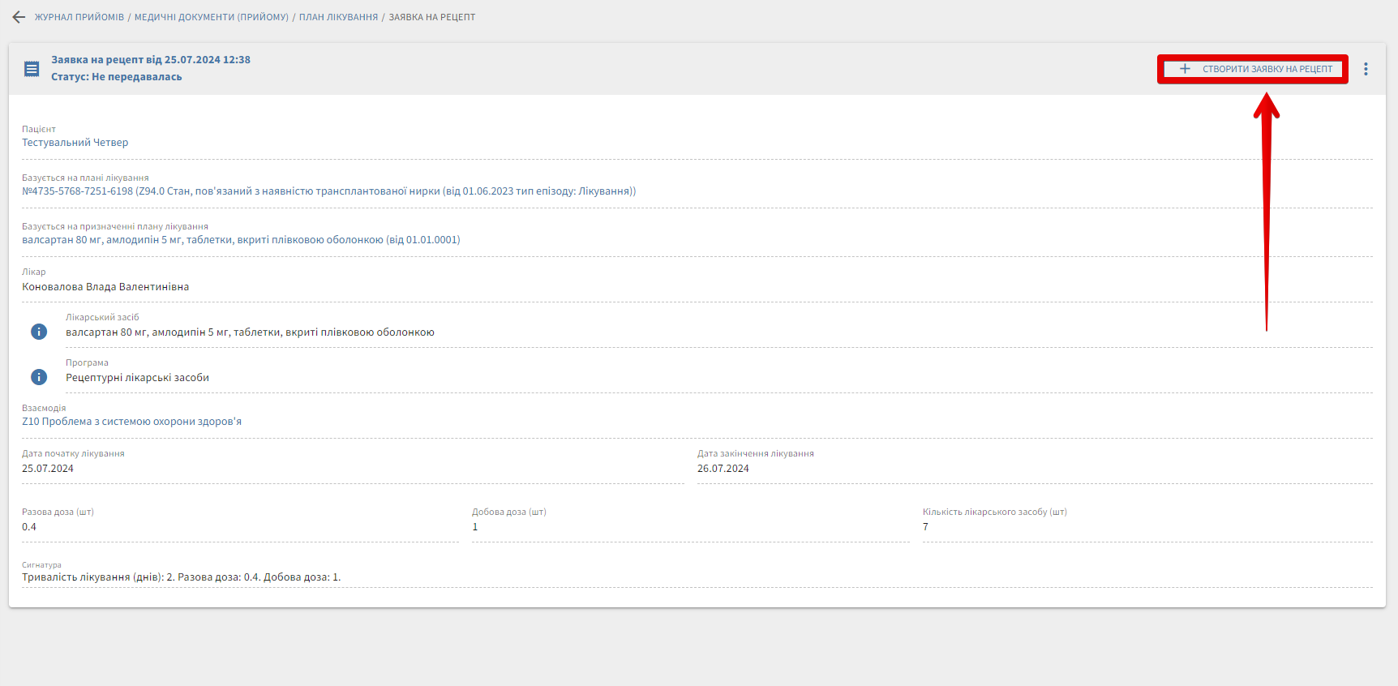Screen dimensions: 1398x686
Task: Click the Кількість лікарського засобу value 7
Action: (925, 527)
